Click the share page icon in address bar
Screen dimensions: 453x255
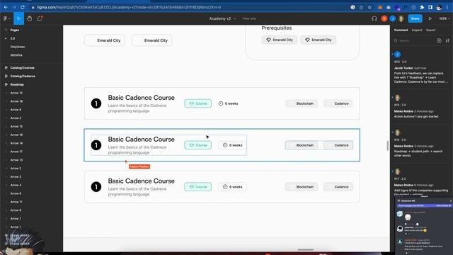click(361, 8)
